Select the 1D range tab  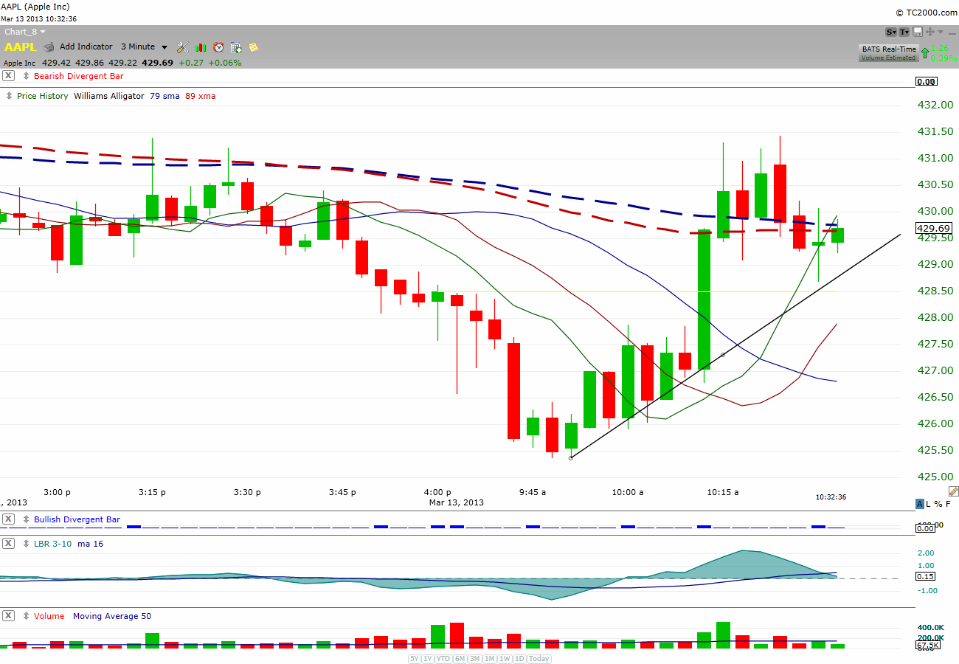click(519, 659)
